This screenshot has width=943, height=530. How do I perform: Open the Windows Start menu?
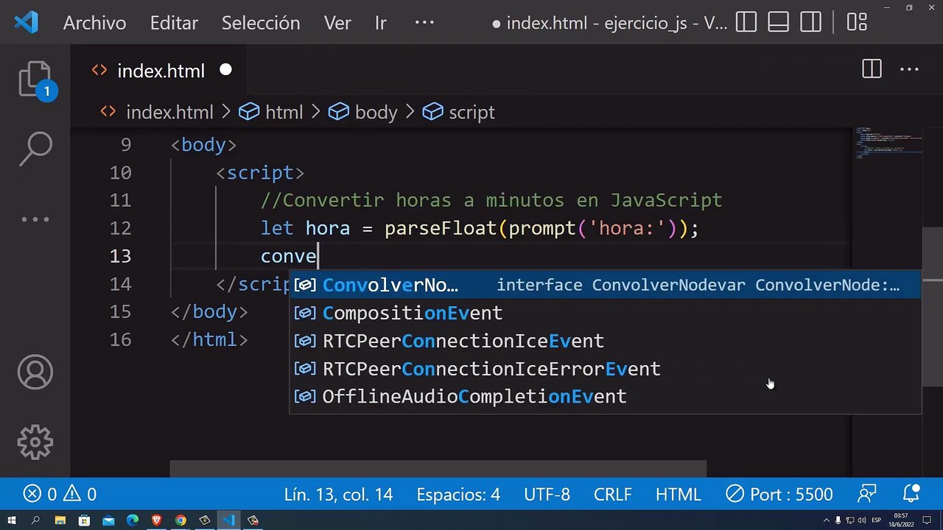point(13,520)
